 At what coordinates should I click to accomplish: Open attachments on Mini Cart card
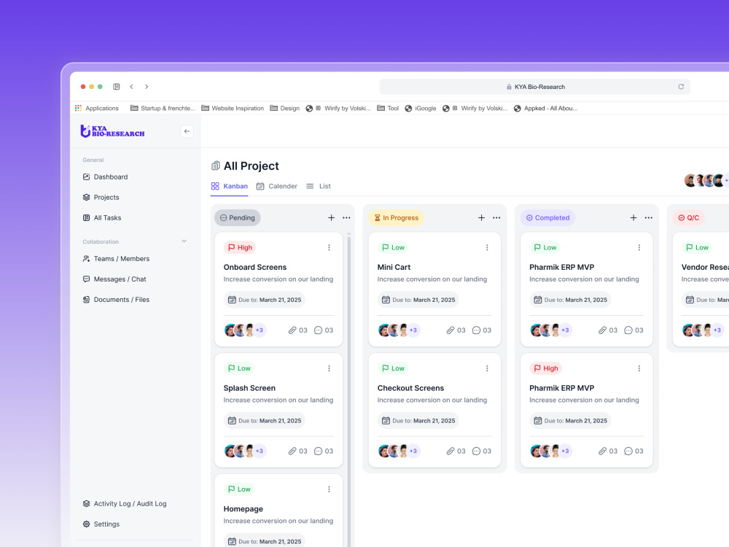pos(456,330)
